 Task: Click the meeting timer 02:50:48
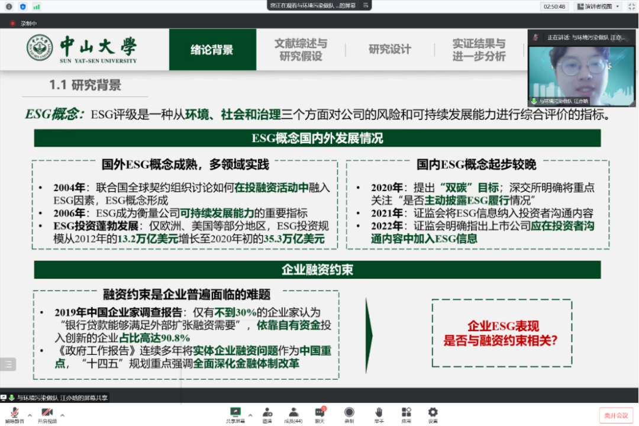[554, 7]
